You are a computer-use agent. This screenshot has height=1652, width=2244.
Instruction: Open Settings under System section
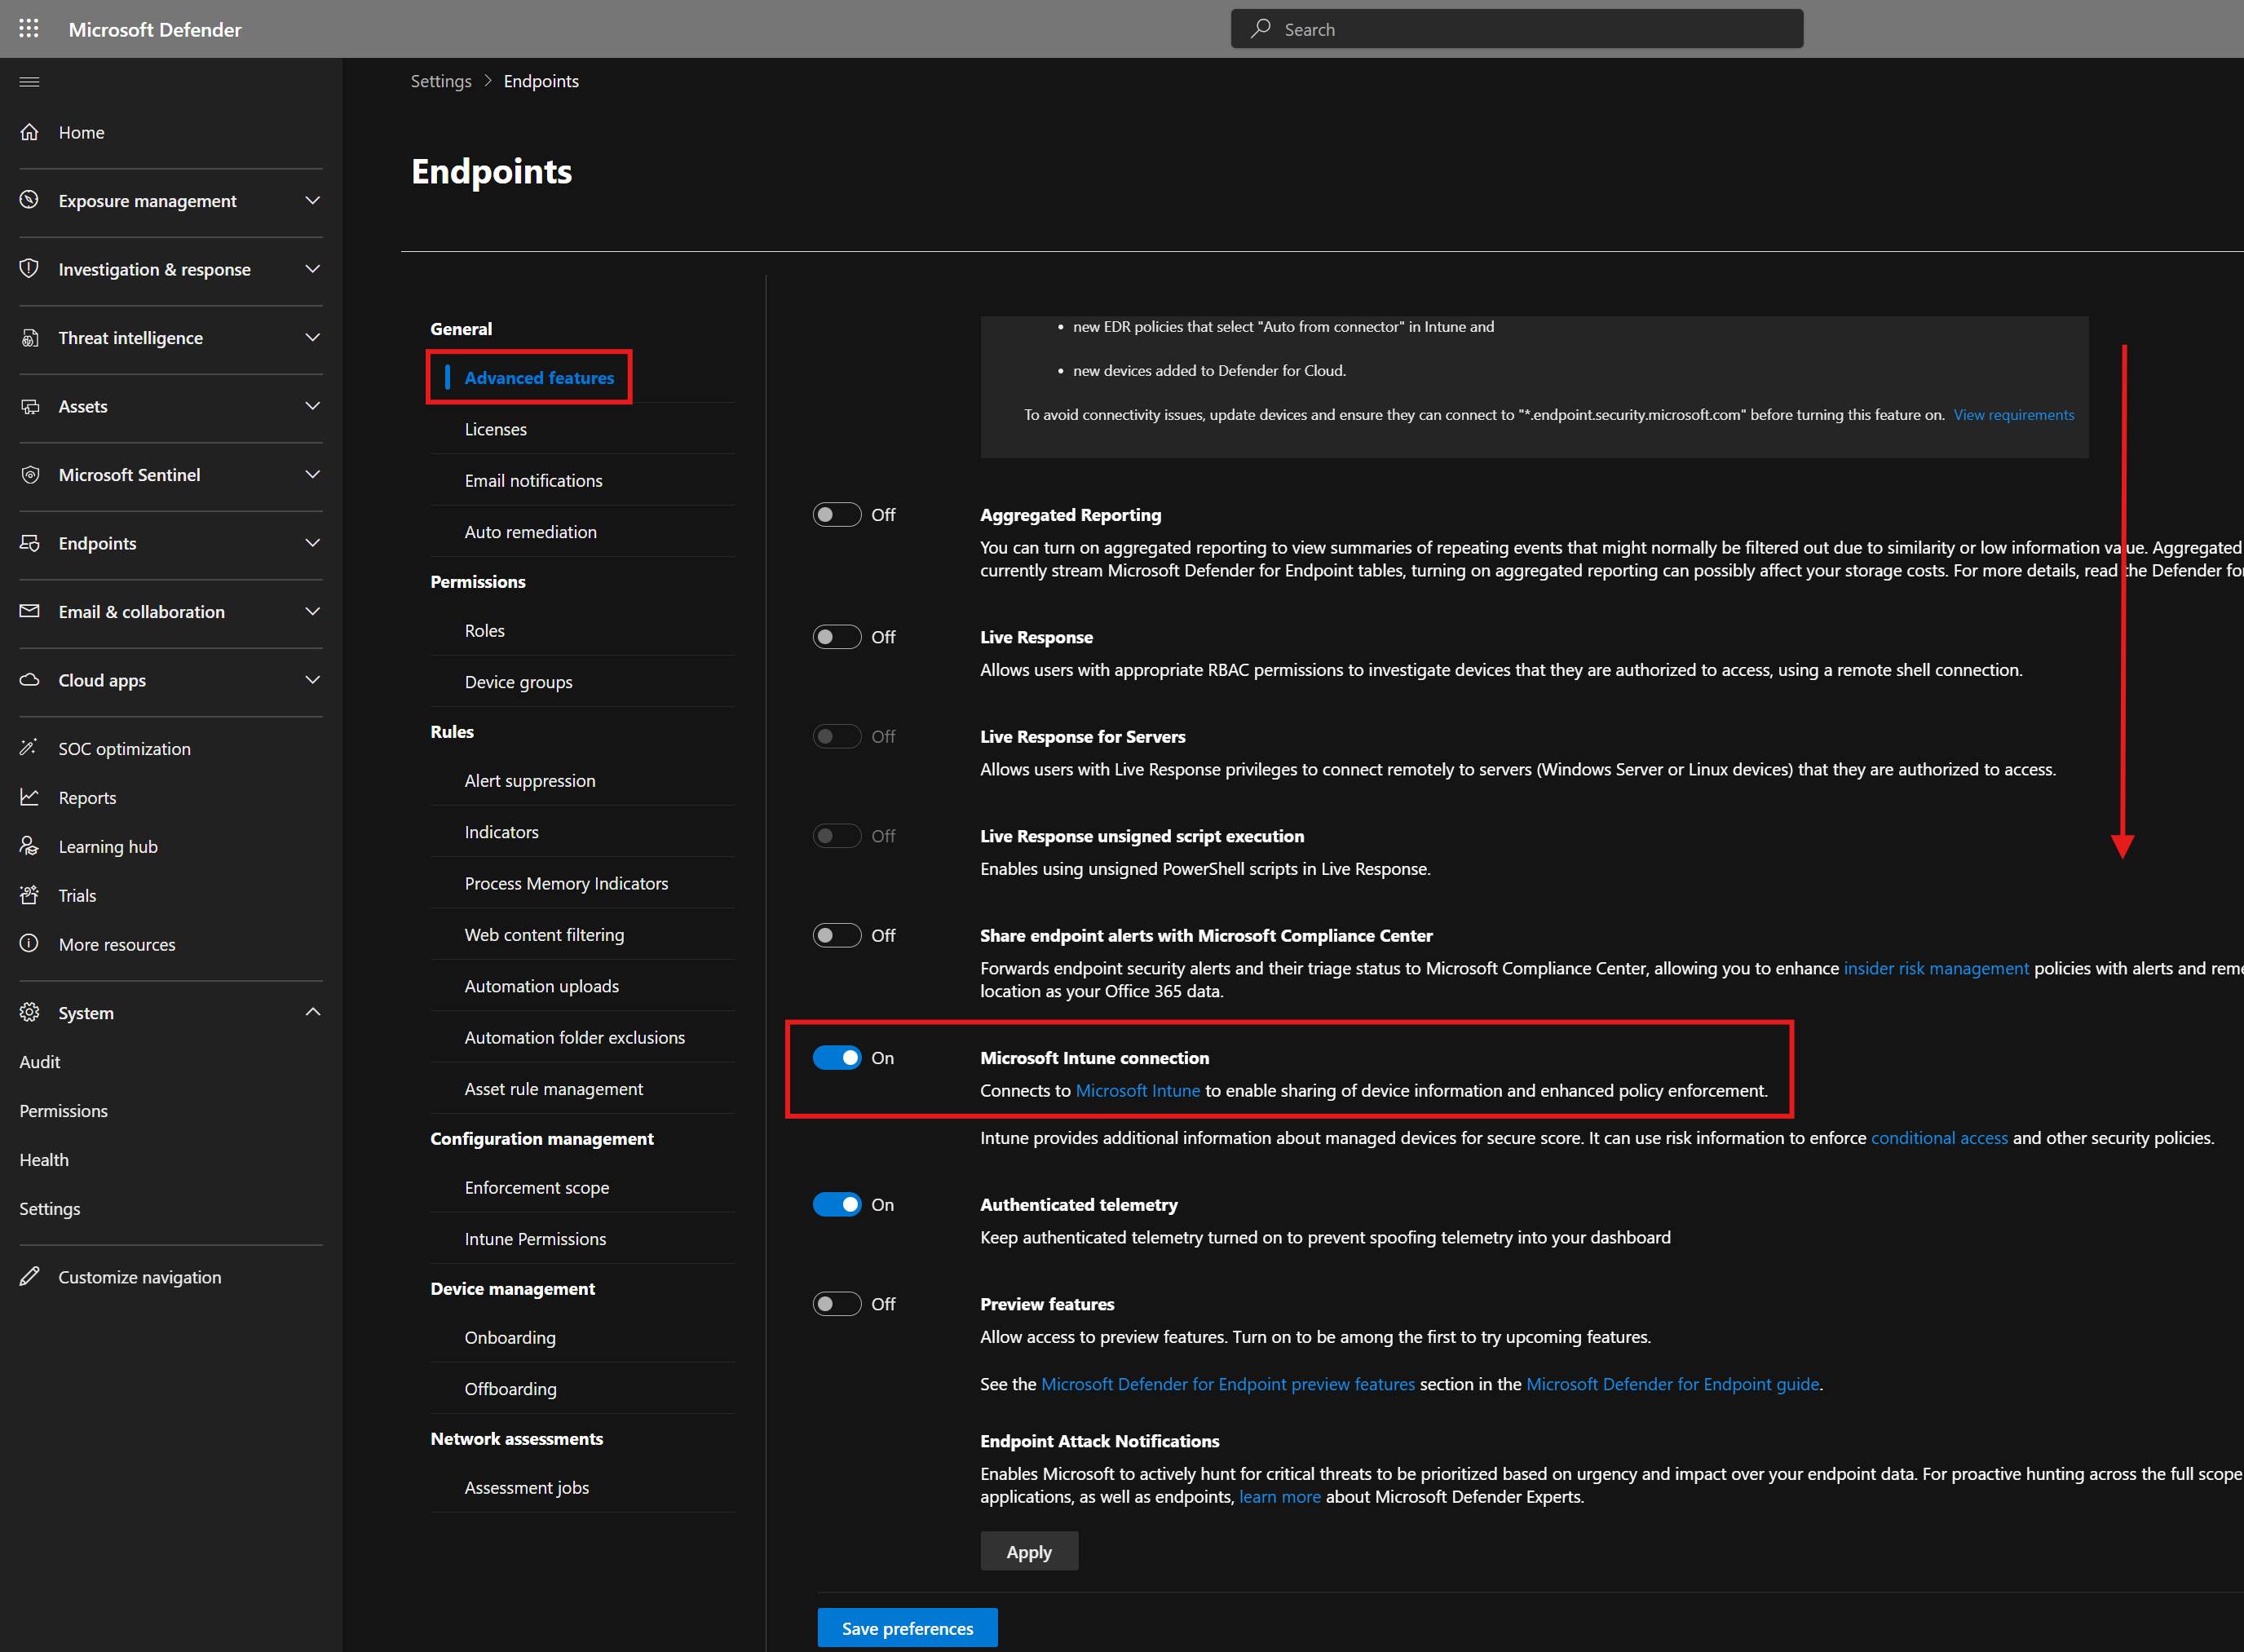50,1208
